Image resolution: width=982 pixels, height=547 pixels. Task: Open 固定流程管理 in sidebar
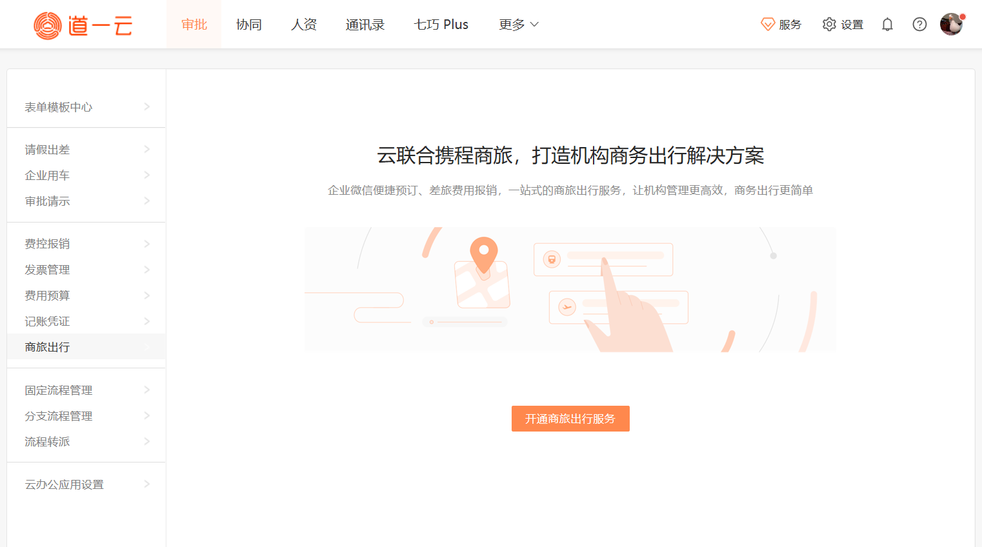86,390
